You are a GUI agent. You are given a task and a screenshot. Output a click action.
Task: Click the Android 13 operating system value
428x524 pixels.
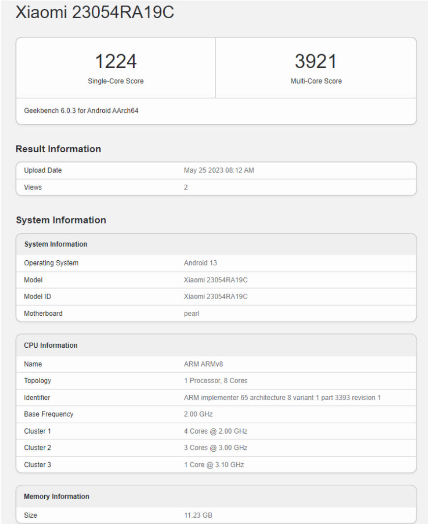pos(200,263)
